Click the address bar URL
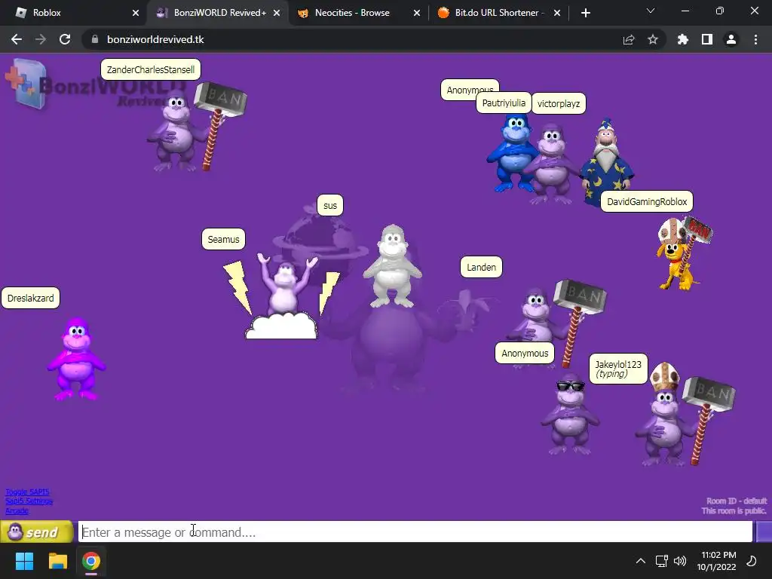Screen dimensions: 772x579 tap(155, 39)
